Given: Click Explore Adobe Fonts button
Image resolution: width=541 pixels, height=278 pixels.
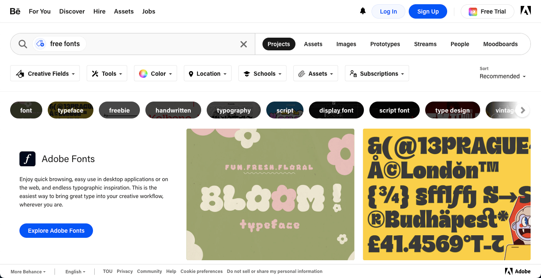Looking at the screenshot, I should pyautogui.click(x=56, y=231).
